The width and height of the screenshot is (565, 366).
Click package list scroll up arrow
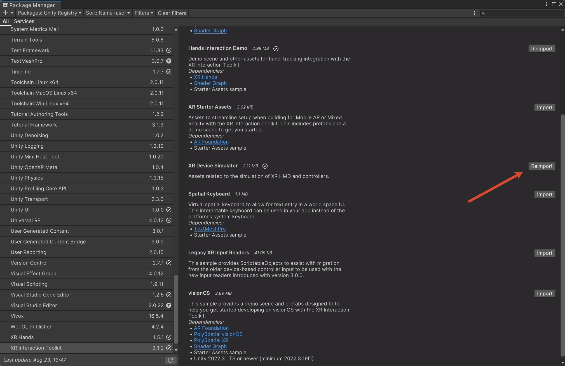(176, 29)
